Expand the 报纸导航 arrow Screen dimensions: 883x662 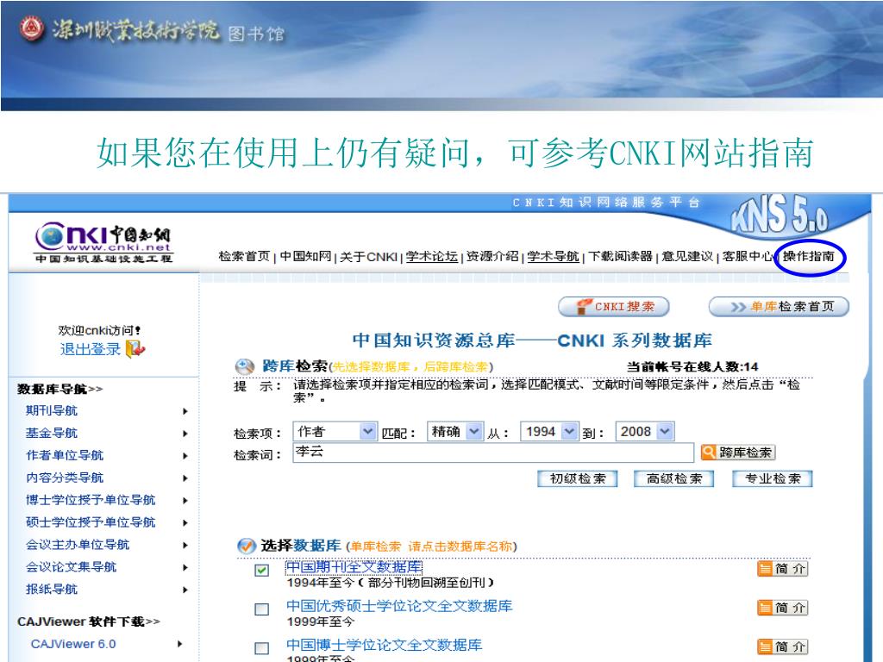pyautogui.click(x=185, y=590)
